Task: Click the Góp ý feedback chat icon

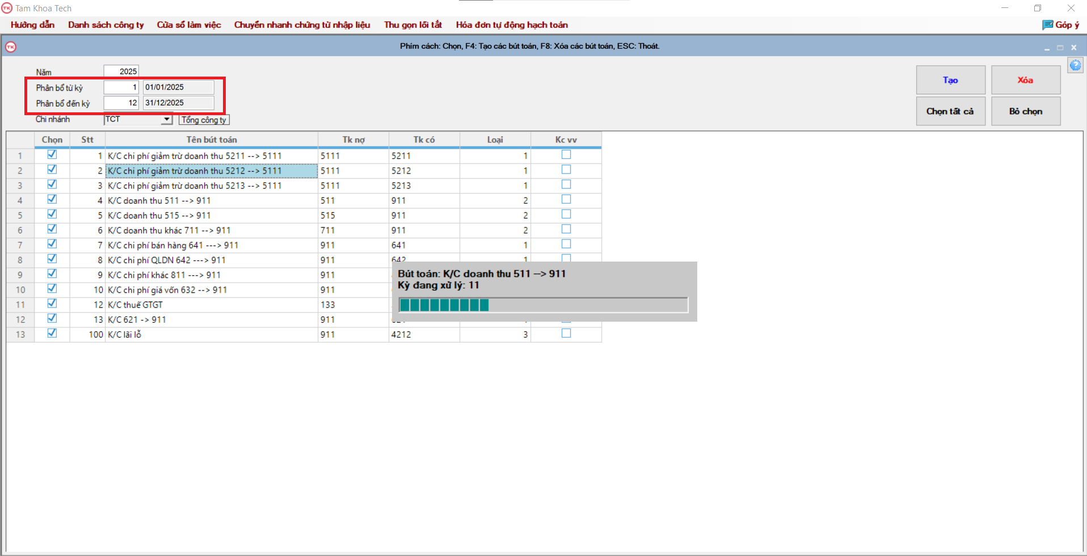Action: [x=1047, y=25]
